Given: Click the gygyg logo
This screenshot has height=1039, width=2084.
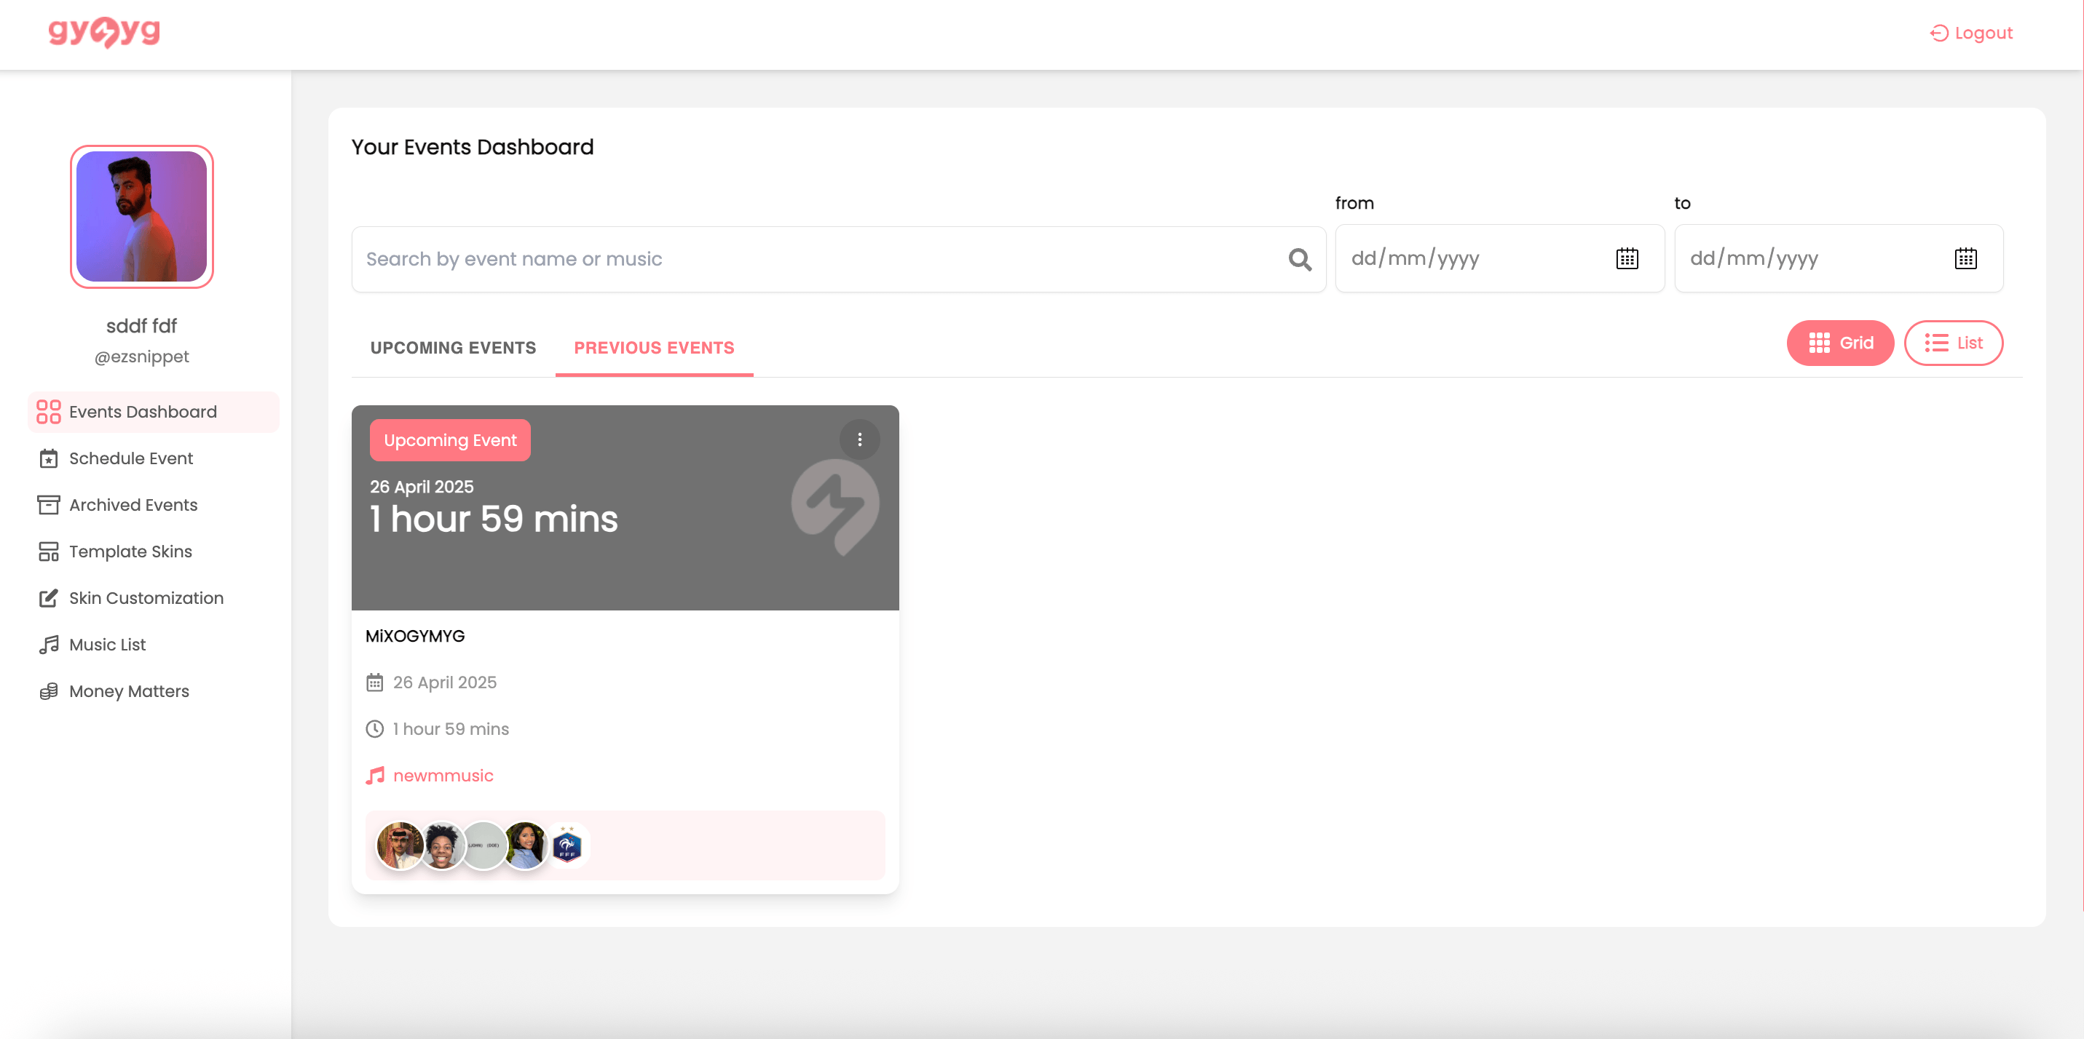Looking at the screenshot, I should coord(103,32).
